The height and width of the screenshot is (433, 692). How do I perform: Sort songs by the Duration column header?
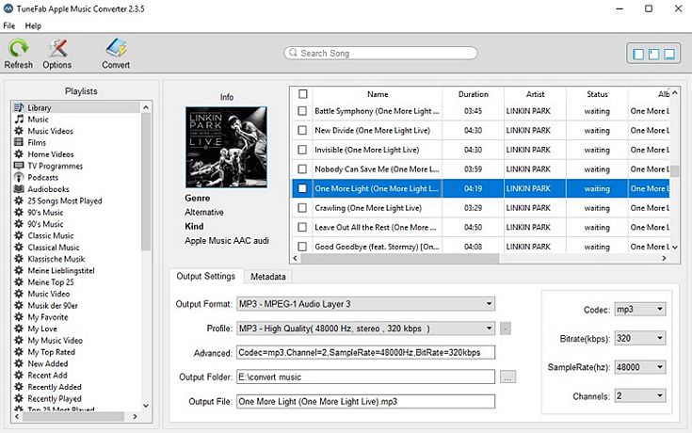(x=473, y=94)
